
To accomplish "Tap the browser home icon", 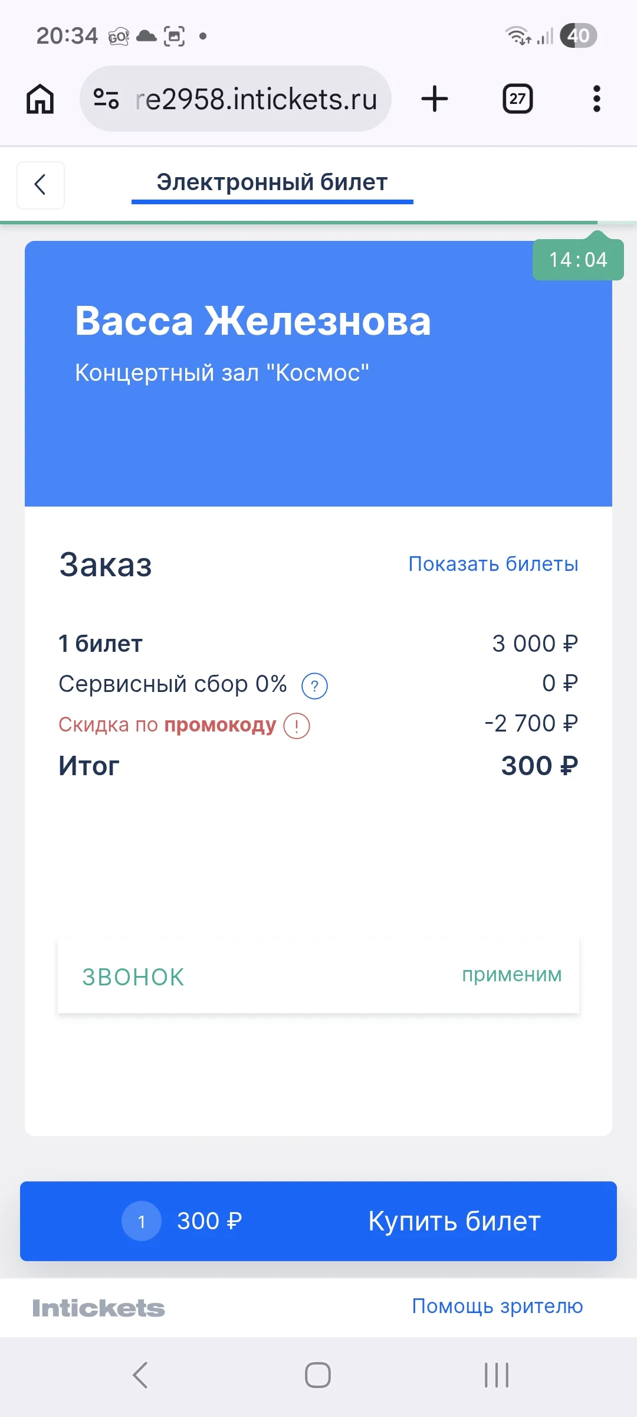I will (40, 99).
